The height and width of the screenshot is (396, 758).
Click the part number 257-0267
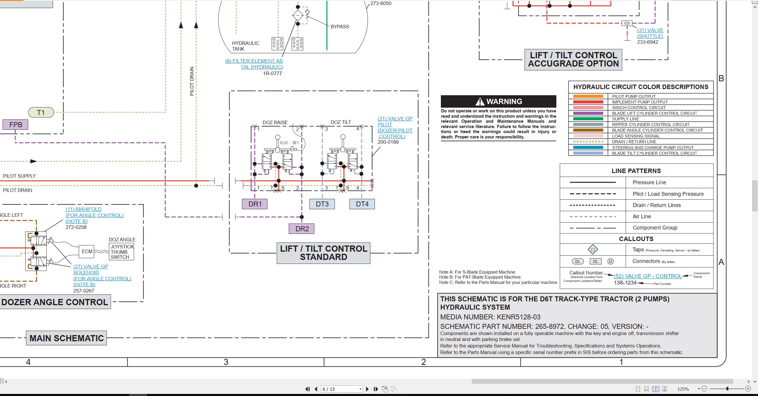83,291
